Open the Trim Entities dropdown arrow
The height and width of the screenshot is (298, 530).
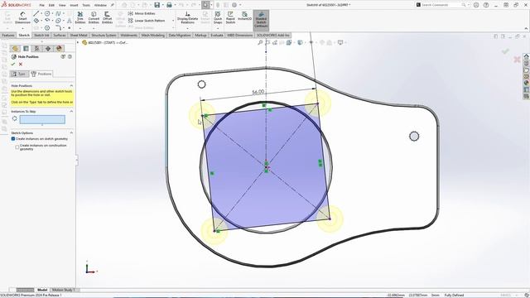[x=80, y=27]
